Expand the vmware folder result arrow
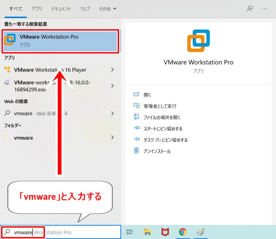Viewport: 276px width, 239px height. (112, 138)
